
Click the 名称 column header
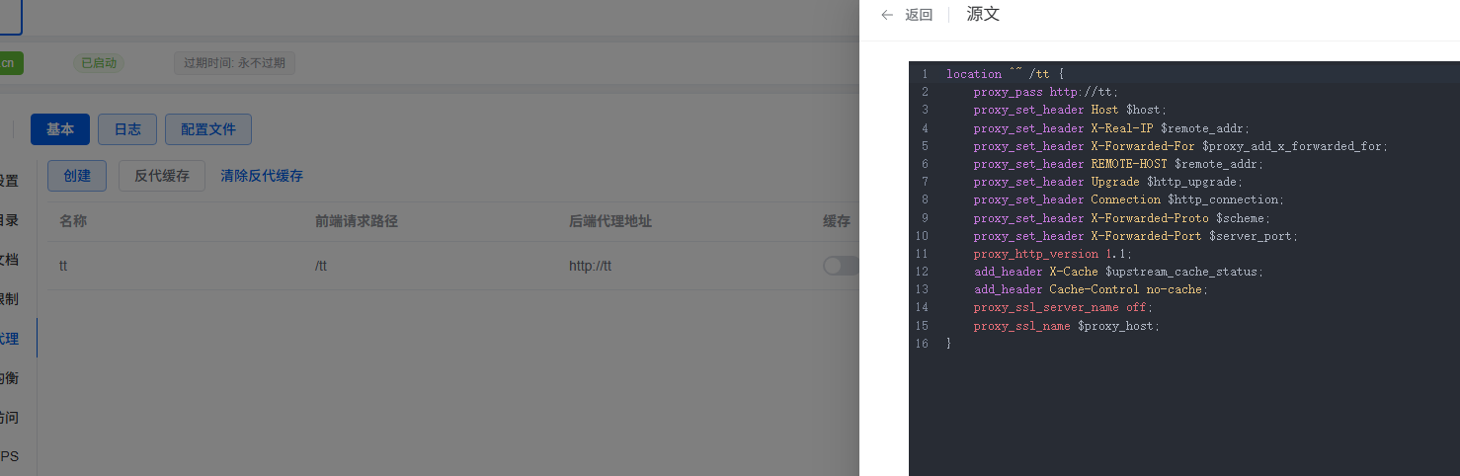click(x=73, y=221)
